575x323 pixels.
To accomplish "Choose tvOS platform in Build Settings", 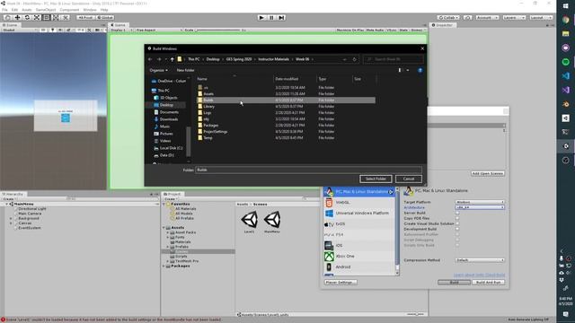I will (x=359, y=223).
